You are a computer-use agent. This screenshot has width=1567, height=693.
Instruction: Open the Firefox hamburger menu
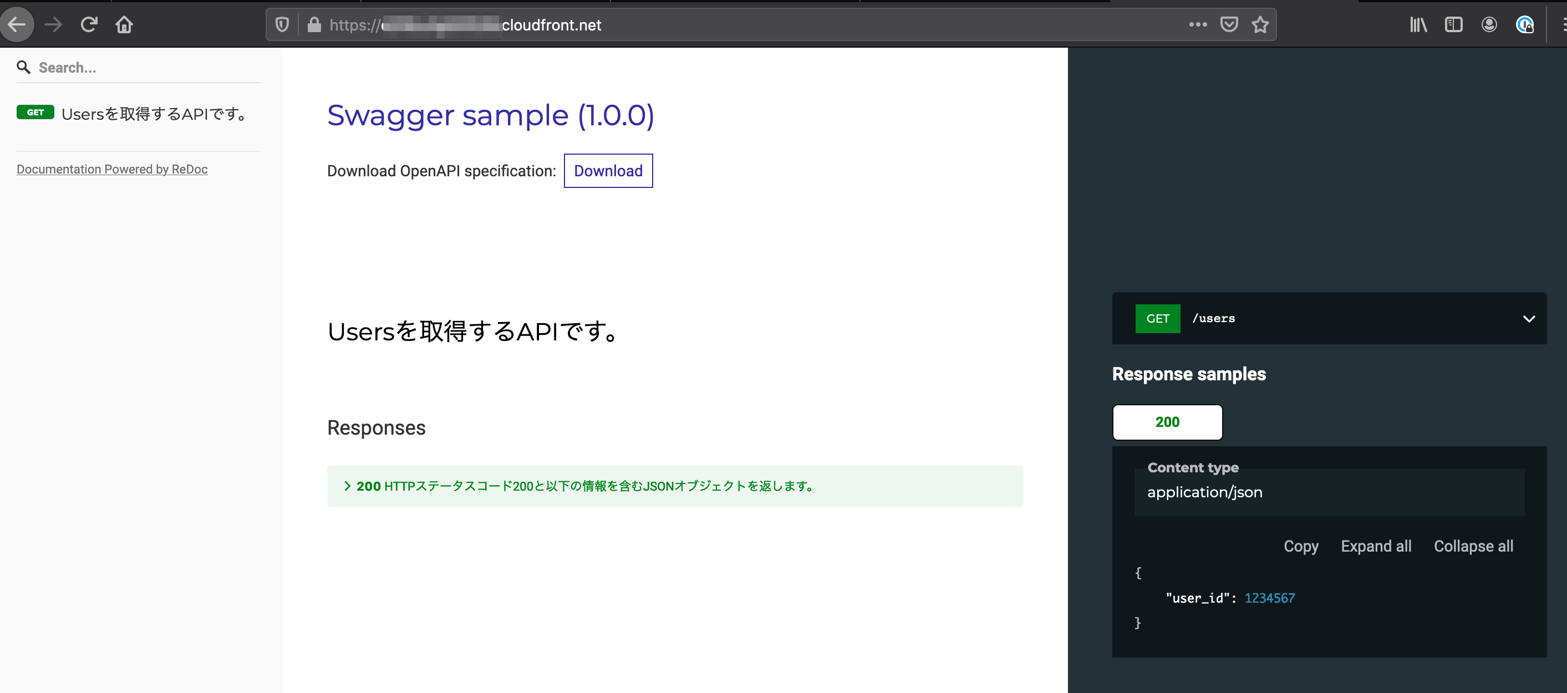[x=1560, y=24]
